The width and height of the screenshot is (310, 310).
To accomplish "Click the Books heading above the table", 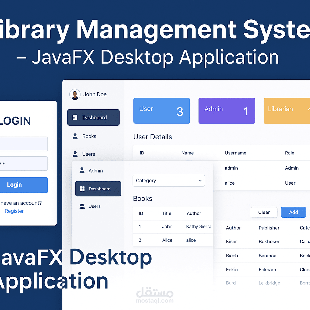I will (x=143, y=199).
